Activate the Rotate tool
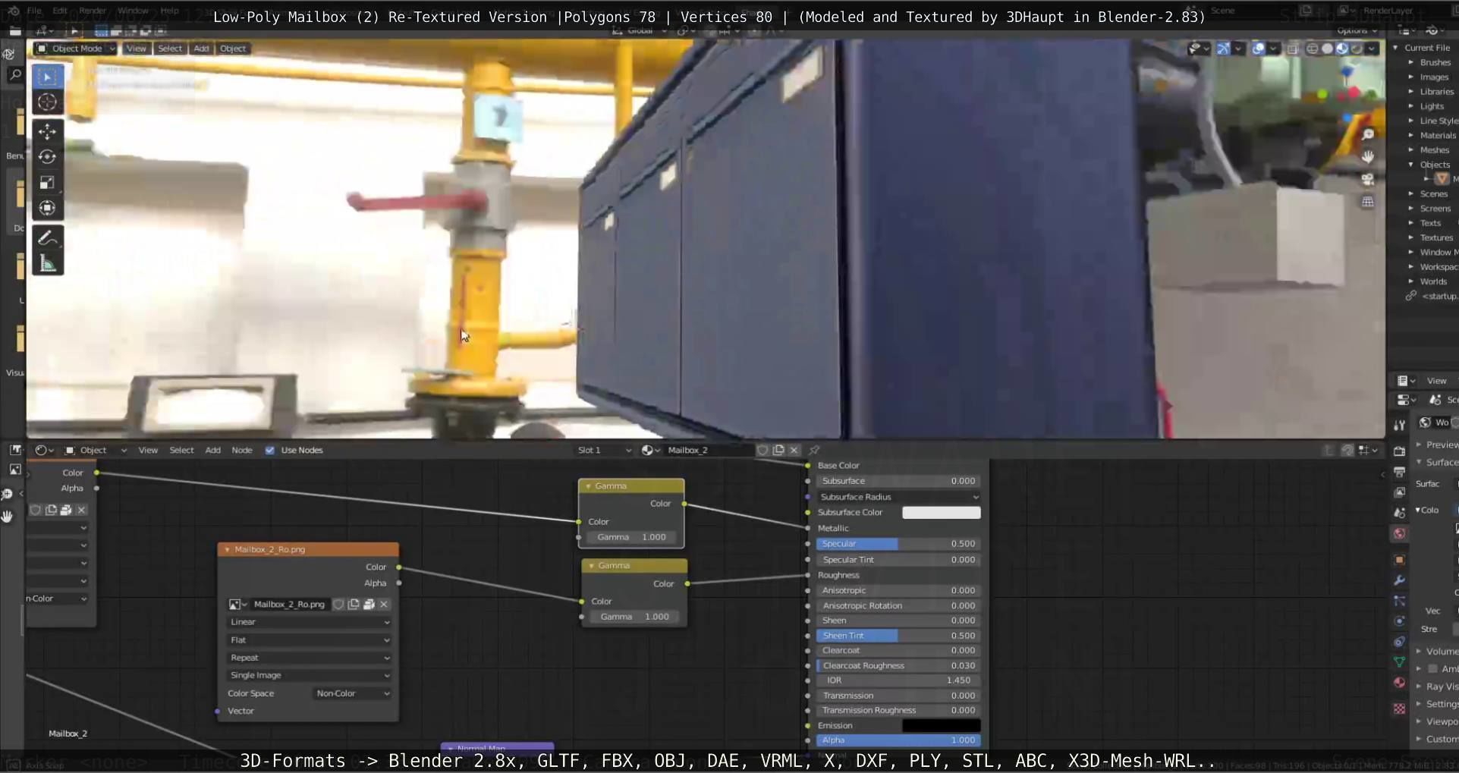 [47, 157]
